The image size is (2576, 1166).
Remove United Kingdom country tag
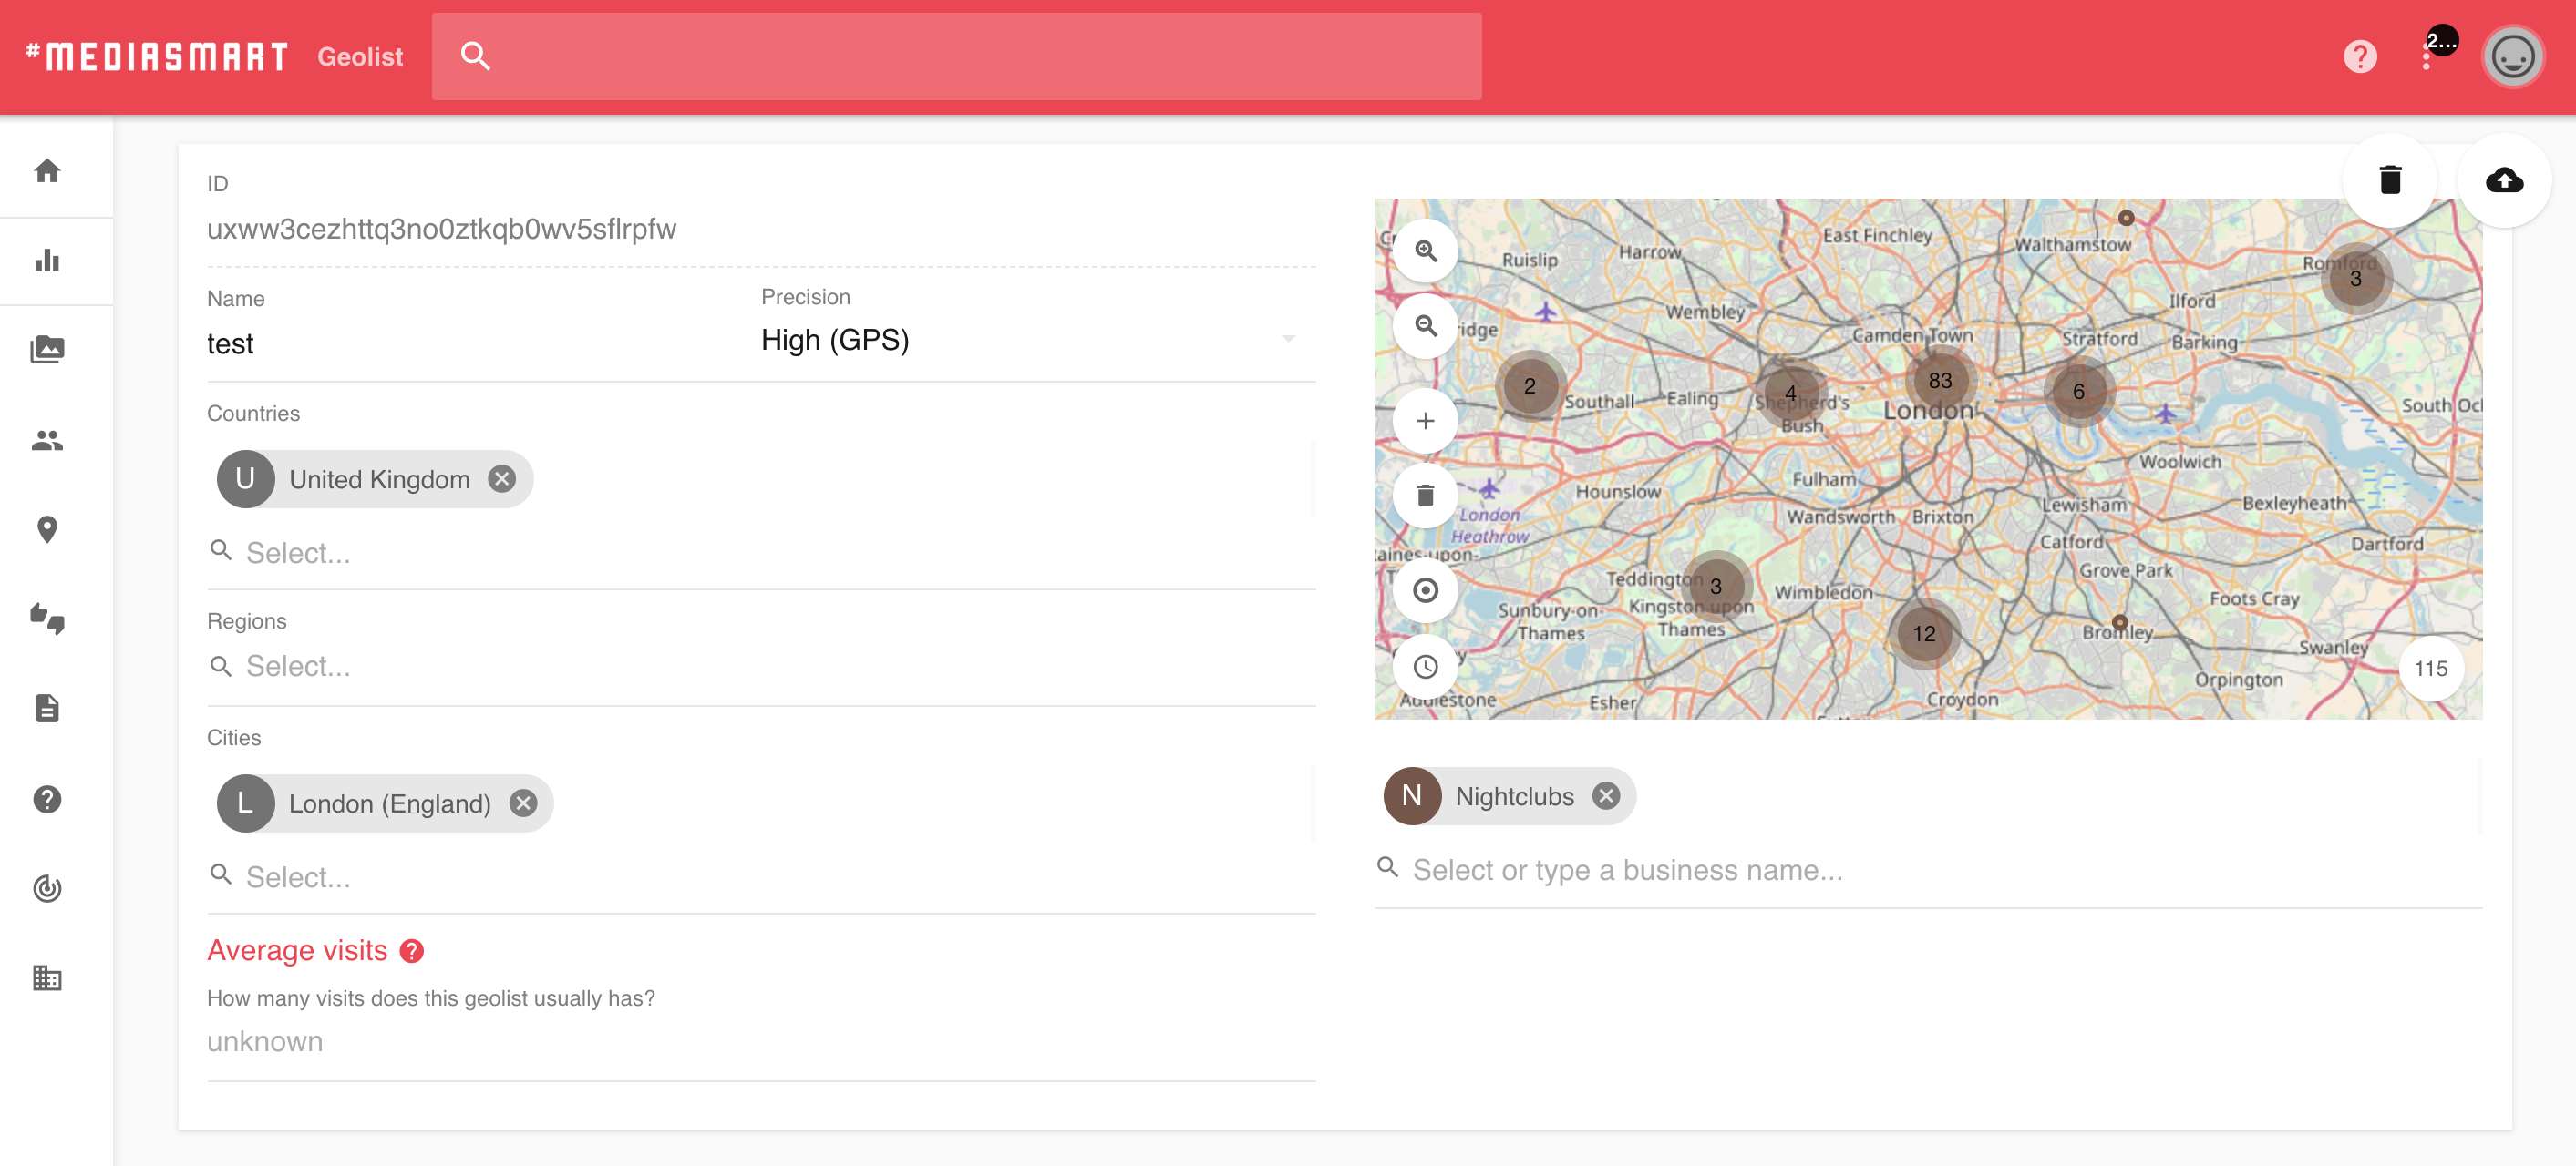(x=504, y=479)
